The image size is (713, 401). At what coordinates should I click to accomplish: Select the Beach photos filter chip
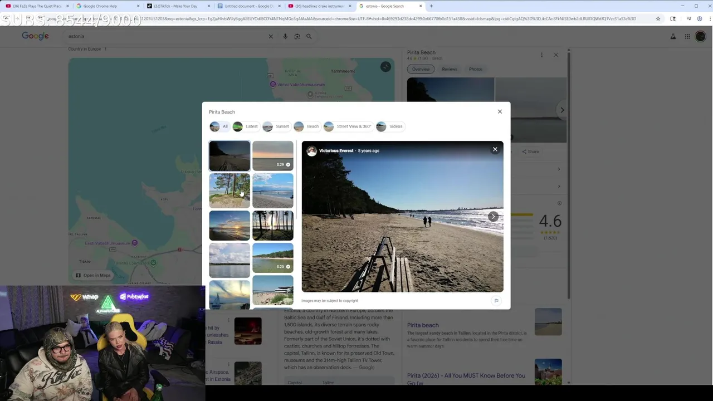[x=306, y=126]
